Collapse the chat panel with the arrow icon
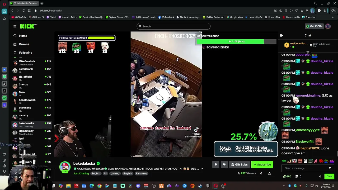This screenshot has width=338, height=190. 281,35
